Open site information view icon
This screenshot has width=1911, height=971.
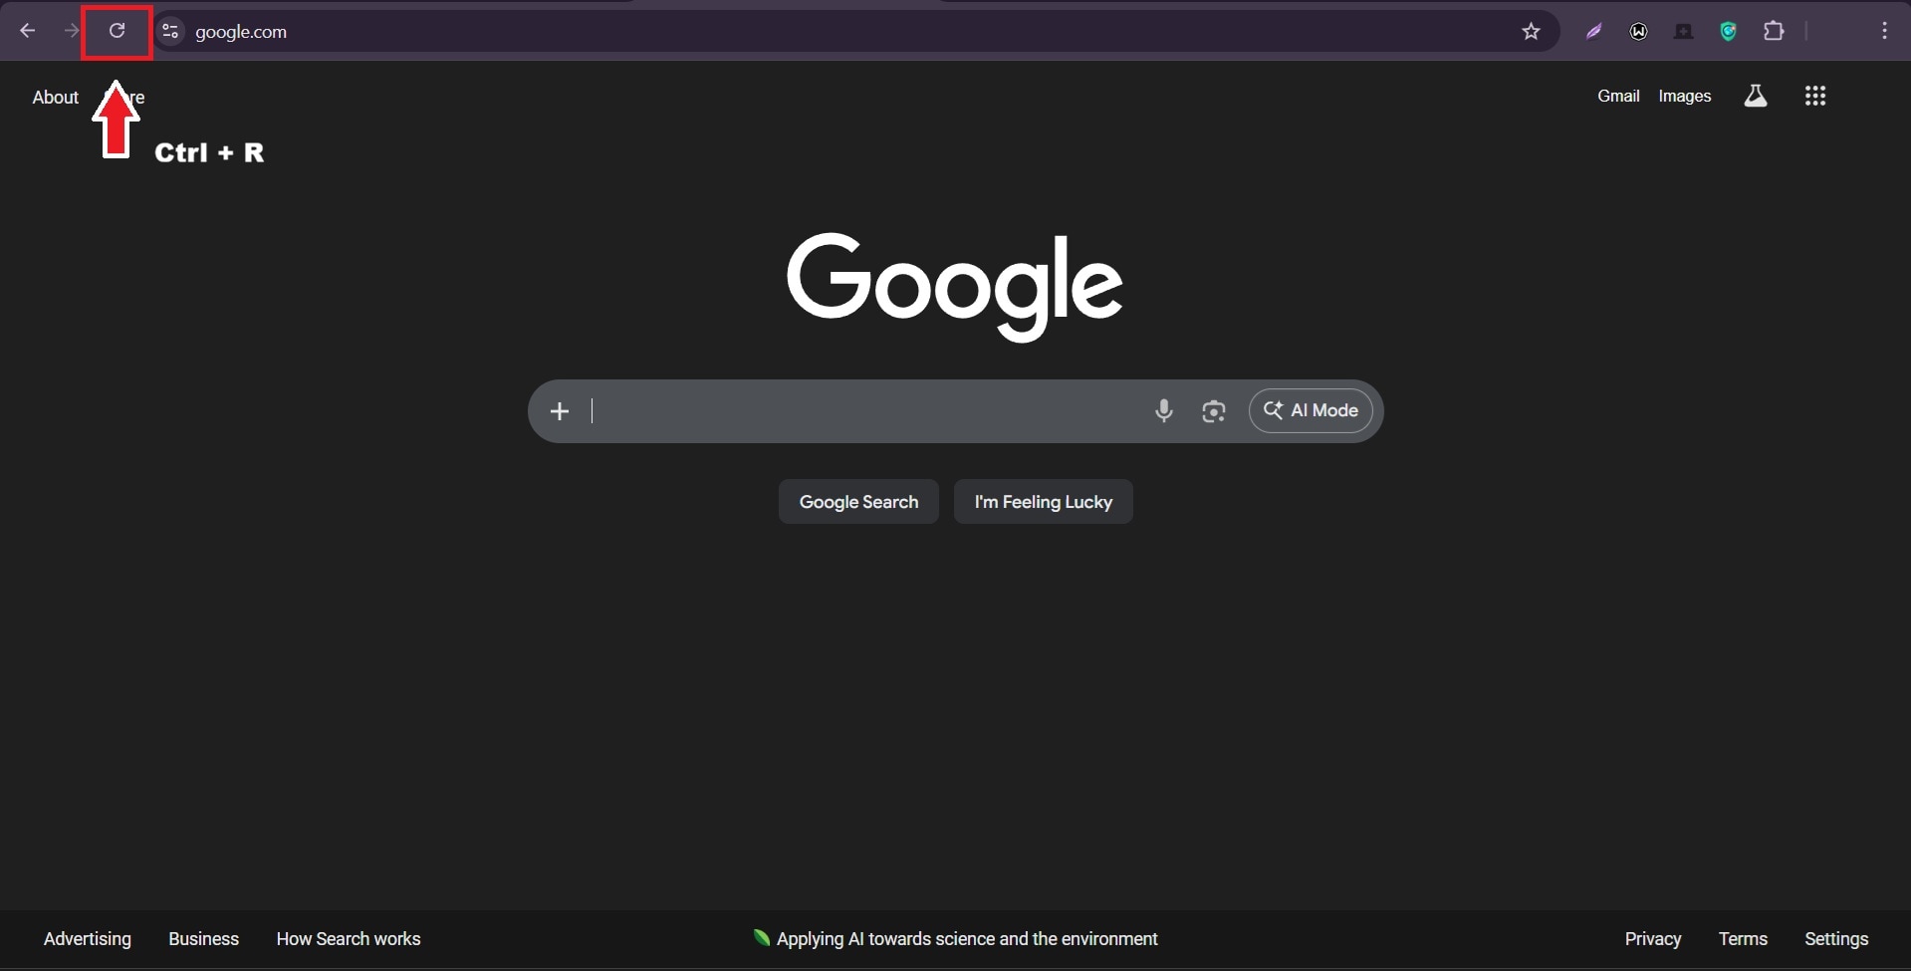[x=170, y=31]
